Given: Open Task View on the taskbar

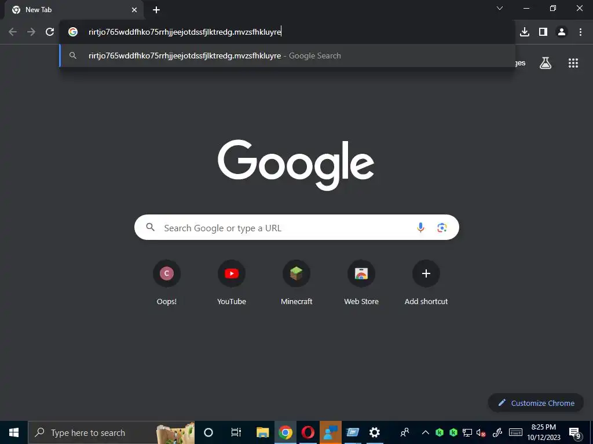Looking at the screenshot, I should (236, 432).
